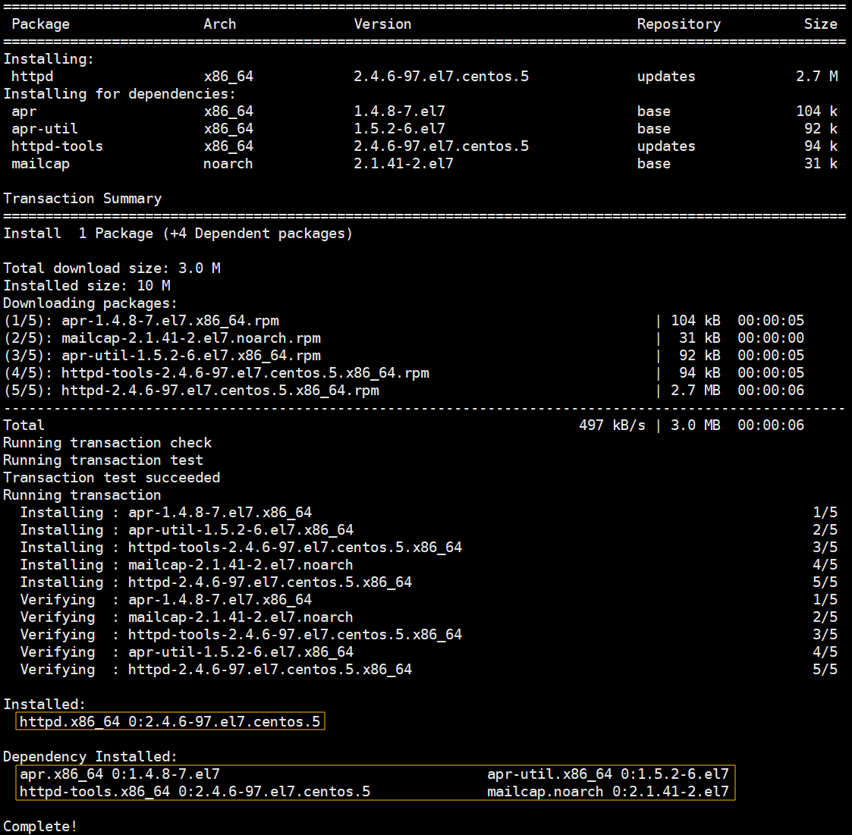Click 'apr-util' package name in table

click(45, 129)
